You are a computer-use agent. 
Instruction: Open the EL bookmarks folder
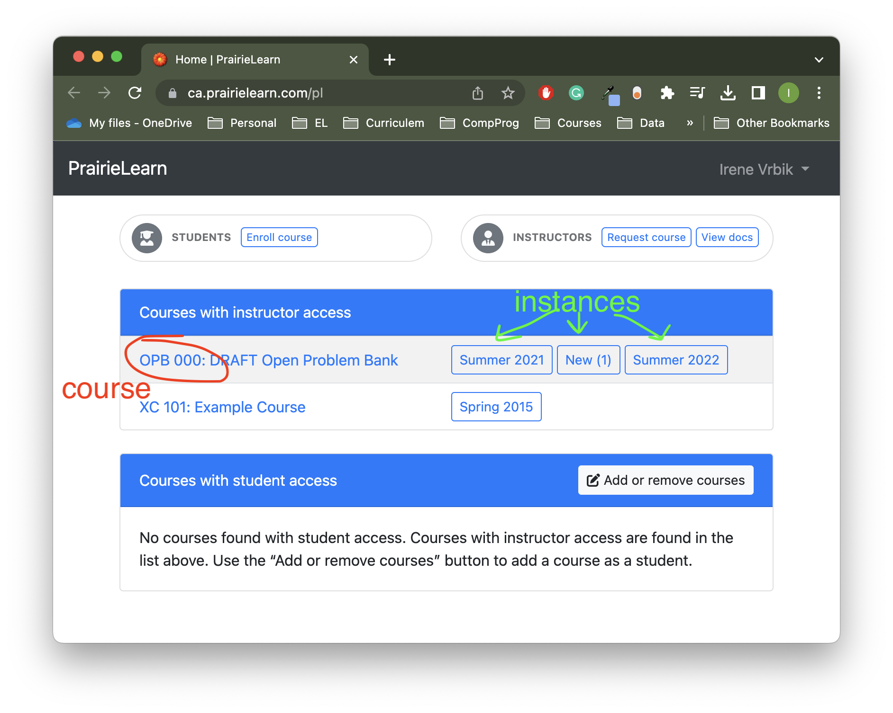tap(310, 123)
